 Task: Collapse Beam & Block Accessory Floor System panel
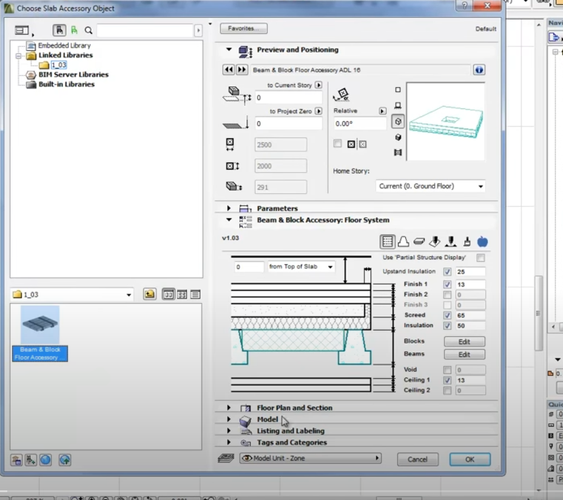coord(229,219)
